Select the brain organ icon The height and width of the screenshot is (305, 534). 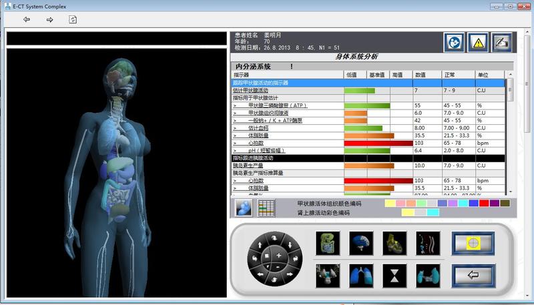(x=360, y=242)
